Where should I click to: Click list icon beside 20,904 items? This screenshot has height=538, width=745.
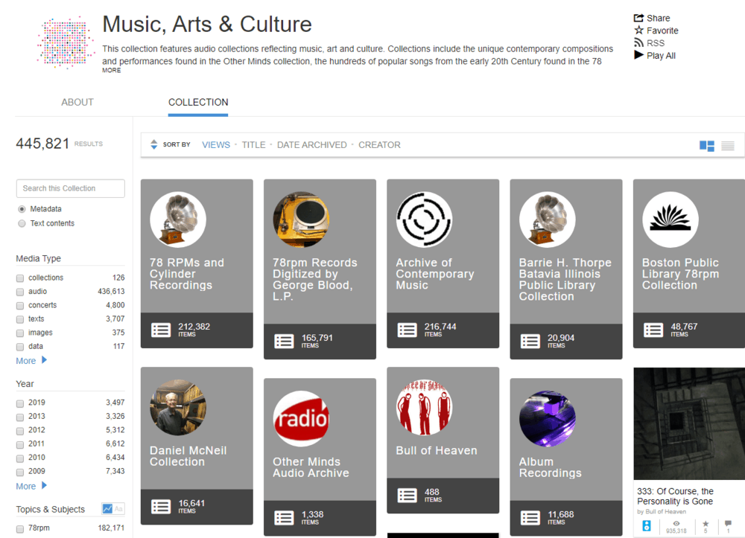pos(530,341)
